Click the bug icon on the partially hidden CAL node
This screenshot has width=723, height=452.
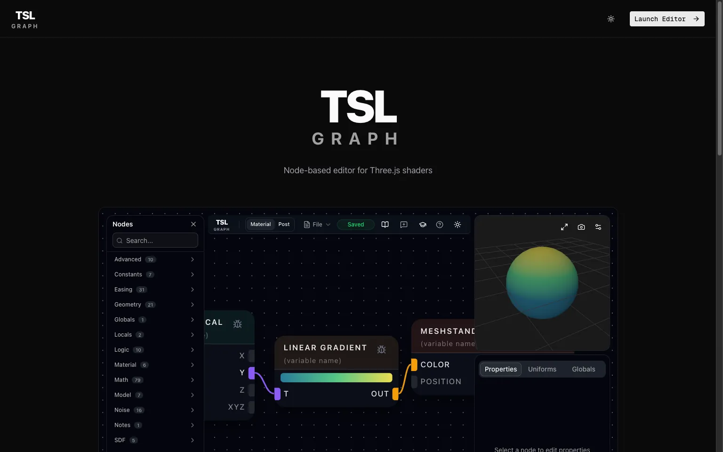point(238,324)
